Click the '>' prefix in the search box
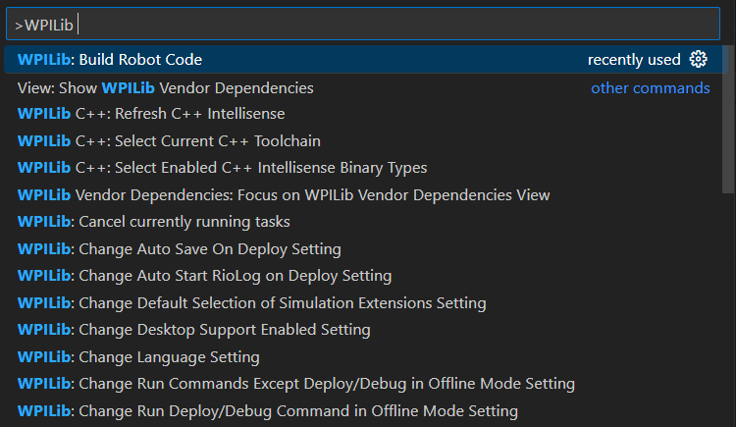The image size is (736, 427). pyautogui.click(x=19, y=26)
